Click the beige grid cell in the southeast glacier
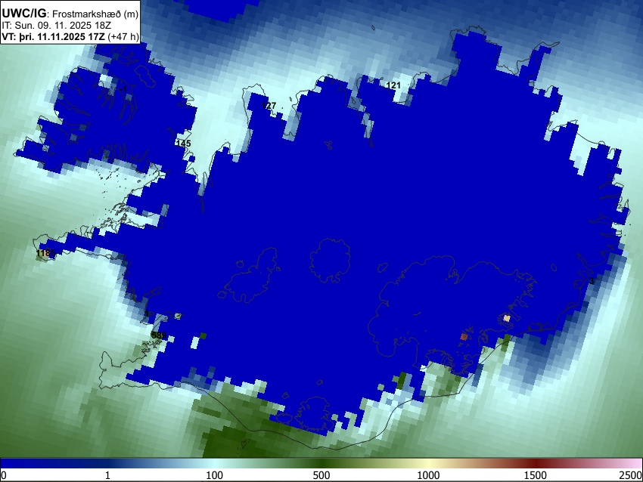 point(507,318)
